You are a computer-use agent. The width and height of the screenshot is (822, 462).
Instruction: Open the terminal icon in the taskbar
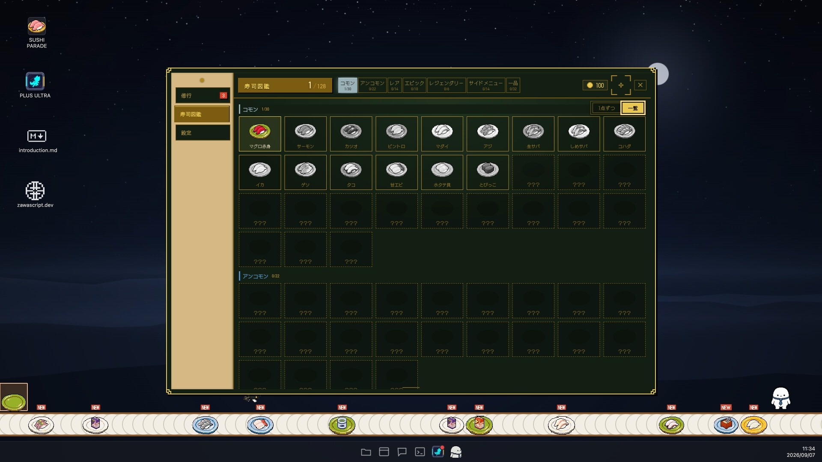pos(420,452)
